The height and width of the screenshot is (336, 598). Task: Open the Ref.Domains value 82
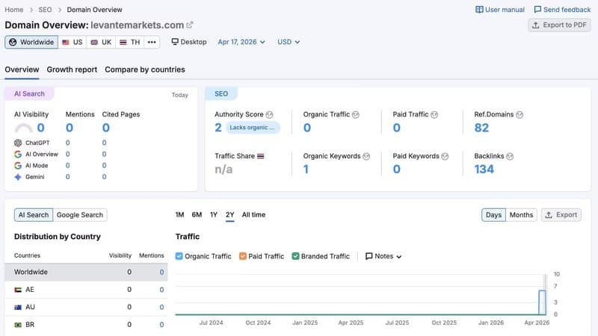click(x=481, y=128)
